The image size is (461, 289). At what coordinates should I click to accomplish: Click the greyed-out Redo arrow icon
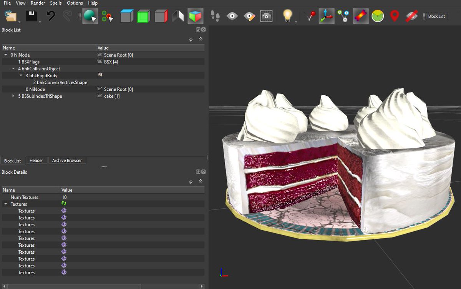67,16
